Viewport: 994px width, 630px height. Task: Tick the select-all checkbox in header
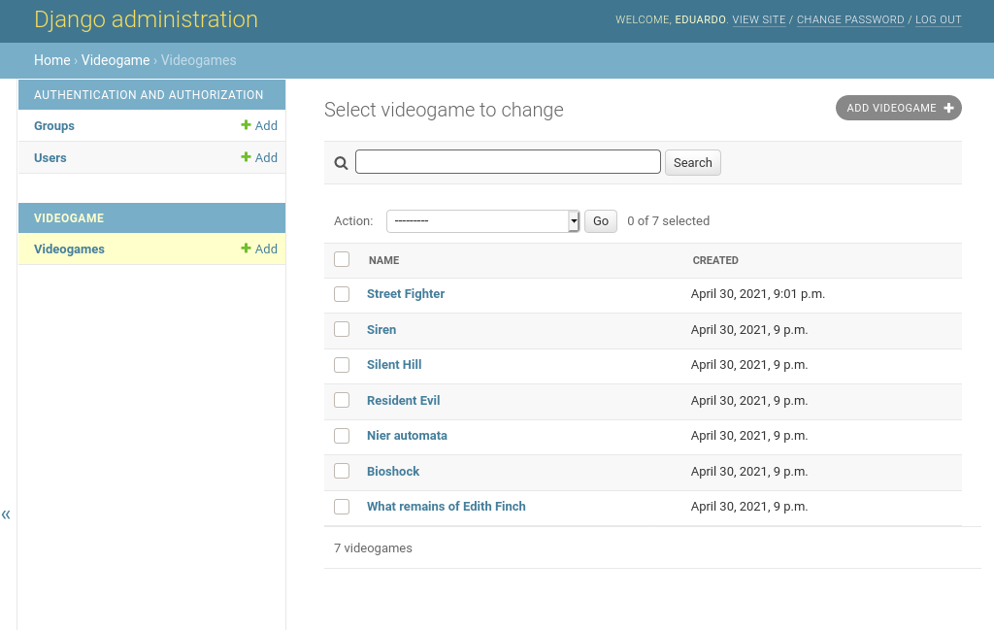[x=342, y=259]
